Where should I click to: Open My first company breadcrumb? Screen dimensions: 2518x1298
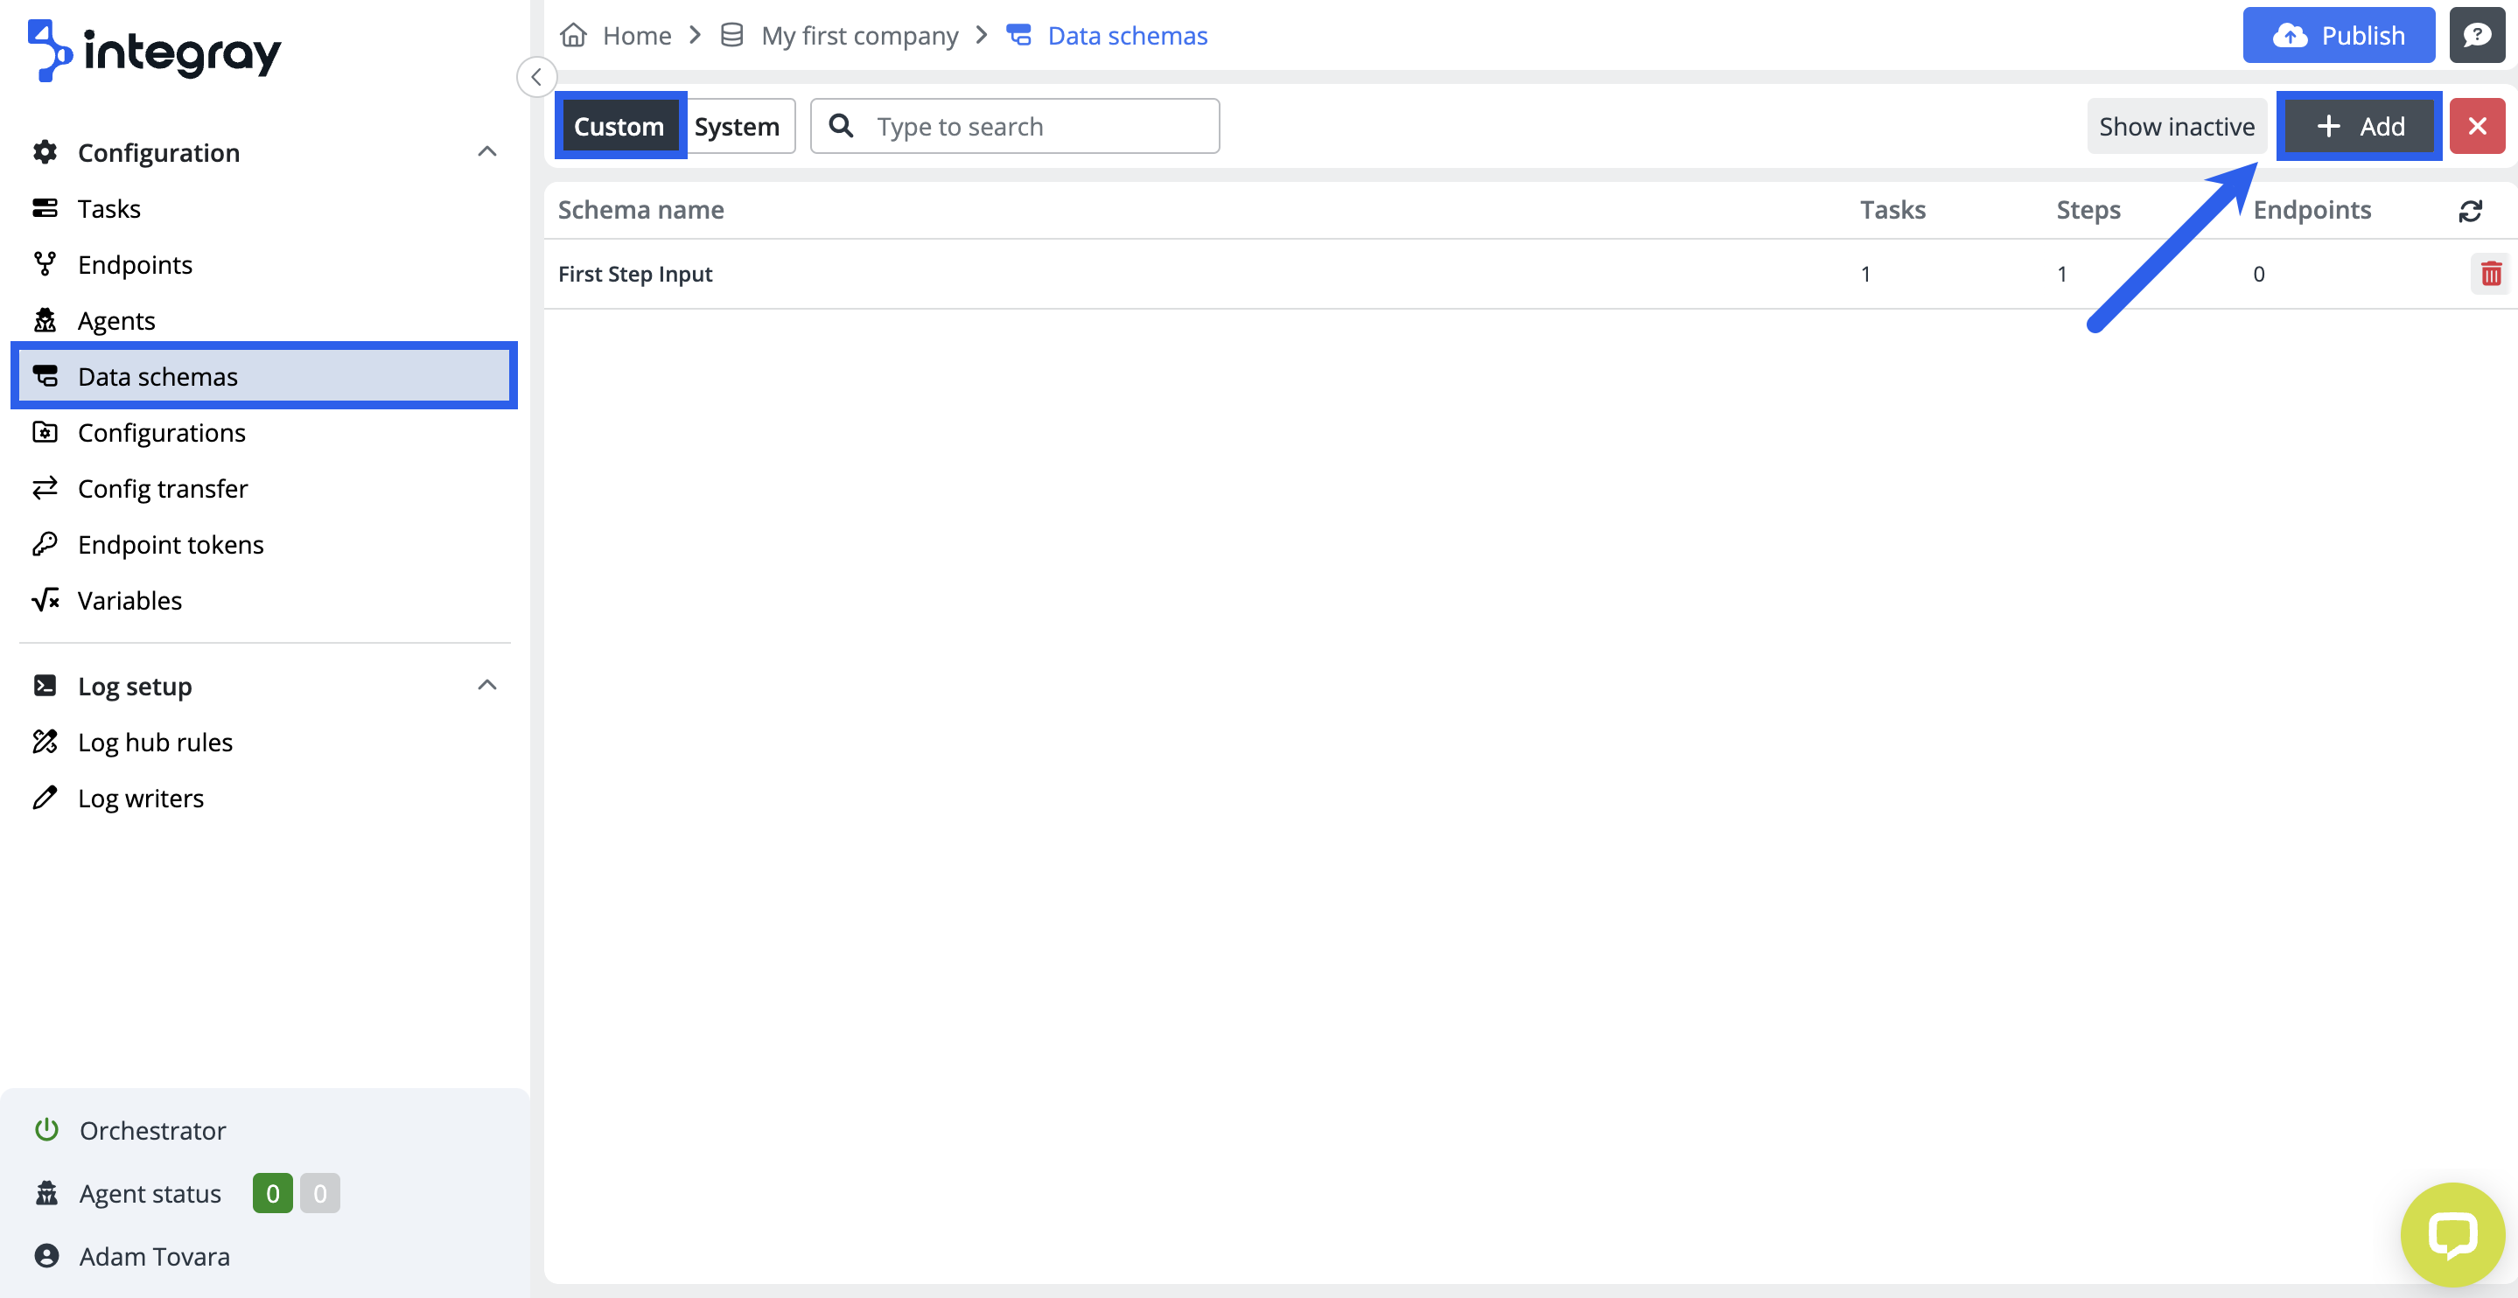[x=858, y=35]
